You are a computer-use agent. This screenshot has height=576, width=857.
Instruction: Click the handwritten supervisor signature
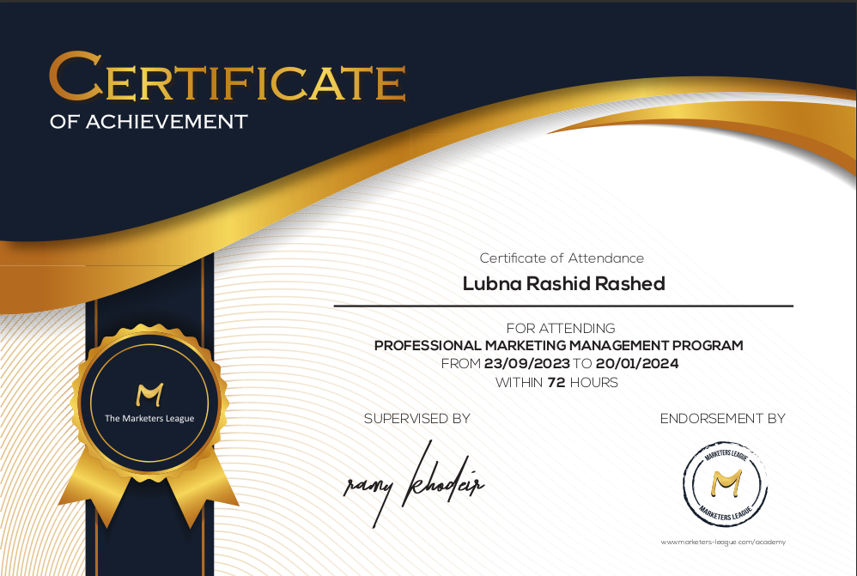tap(414, 485)
